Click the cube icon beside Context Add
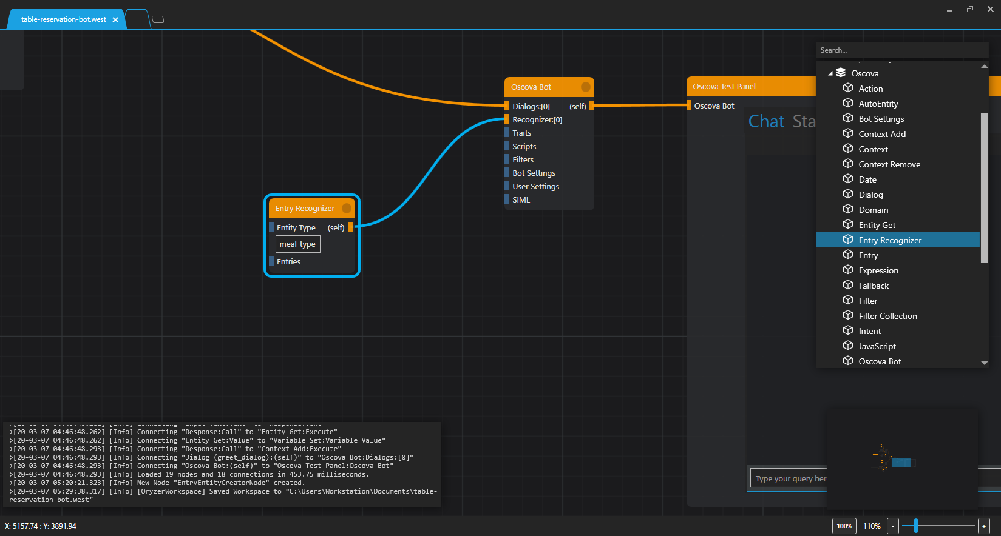Viewport: 1001px width, 536px height. [x=848, y=133]
